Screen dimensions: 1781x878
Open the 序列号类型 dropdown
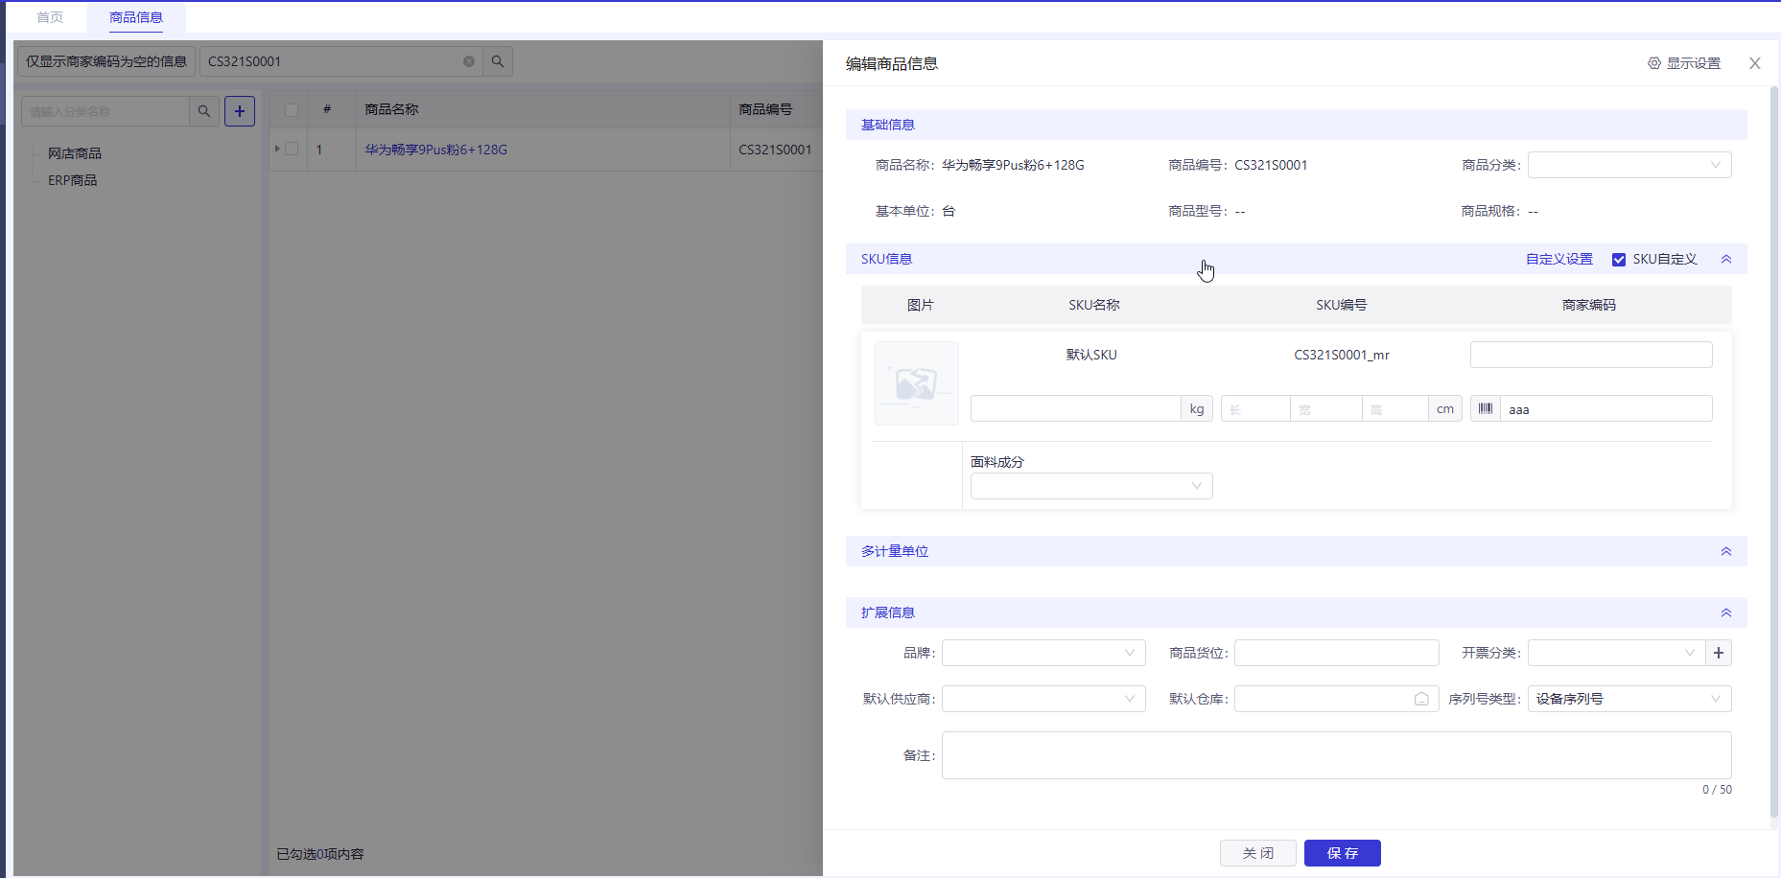pos(1629,699)
